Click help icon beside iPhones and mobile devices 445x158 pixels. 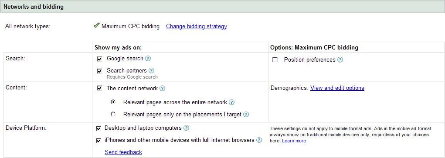[x=259, y=140]
